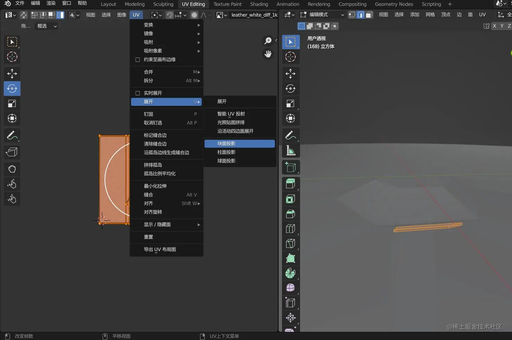Screen dimensions: 512x340
Task: Switch to face select mode in 3D viewport
Action: click(x=369, y=15)
